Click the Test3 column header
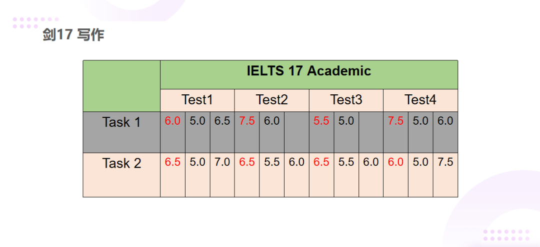The image size is (540, 247). pos(346,100)
